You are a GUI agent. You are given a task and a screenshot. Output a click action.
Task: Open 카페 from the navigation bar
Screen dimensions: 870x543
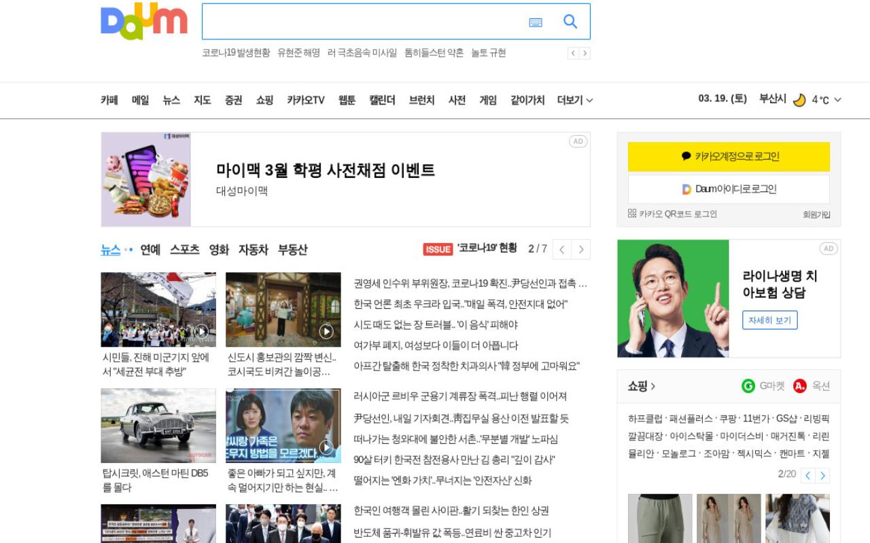pos(109,100)
